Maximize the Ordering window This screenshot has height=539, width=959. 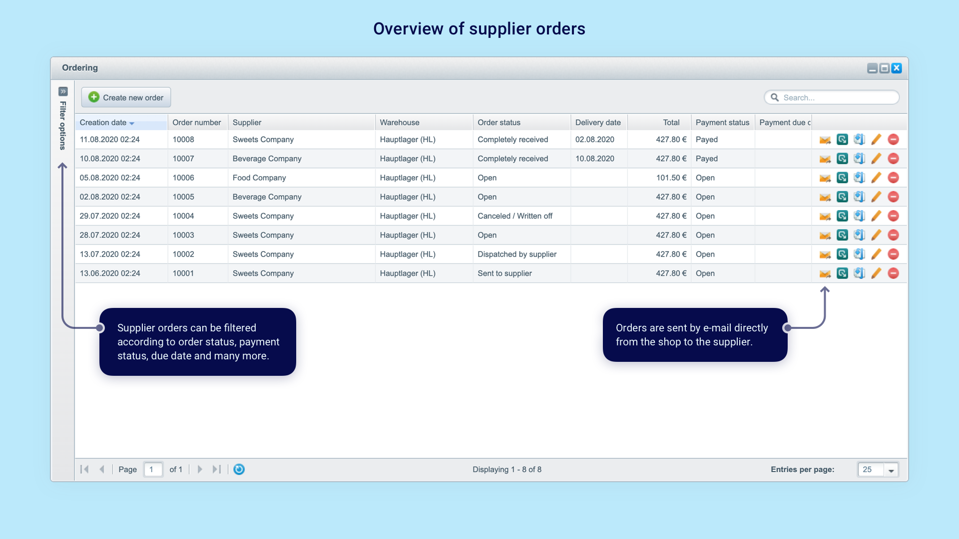pyautogui.click(x=884, y=68)
